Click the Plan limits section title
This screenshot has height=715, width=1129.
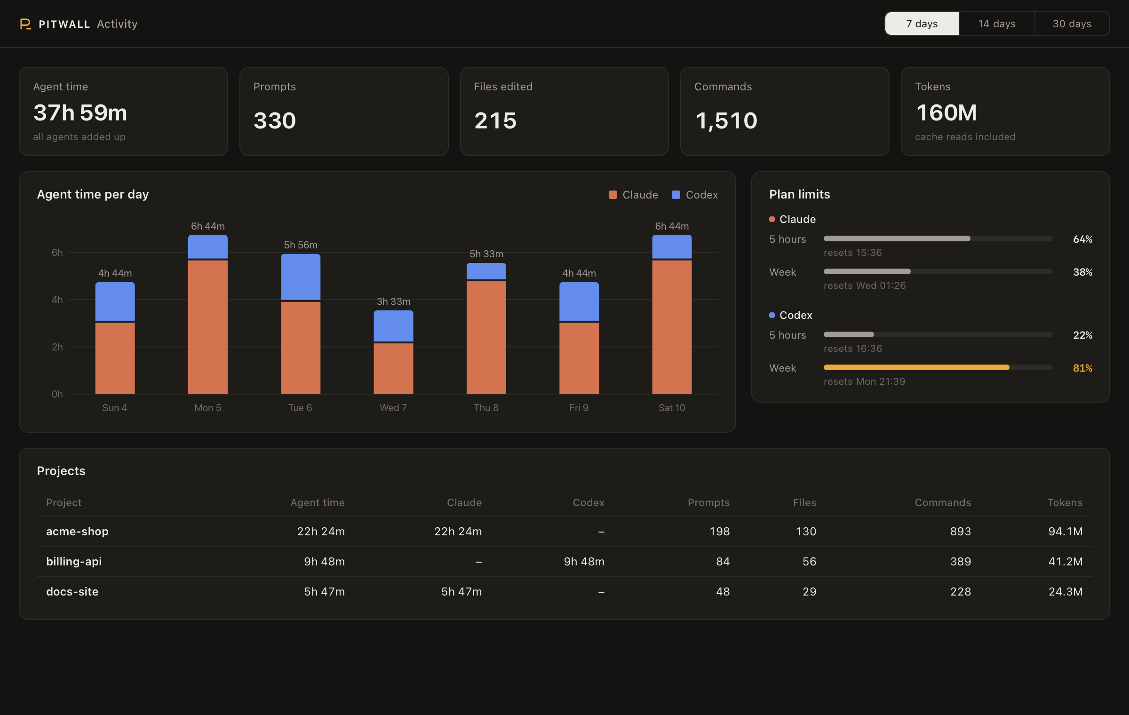799,194
